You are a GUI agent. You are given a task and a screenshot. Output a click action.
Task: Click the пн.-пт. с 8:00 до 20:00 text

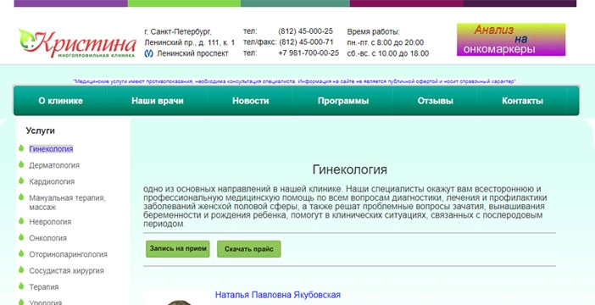pyautogui.click(x=385, y=42)
